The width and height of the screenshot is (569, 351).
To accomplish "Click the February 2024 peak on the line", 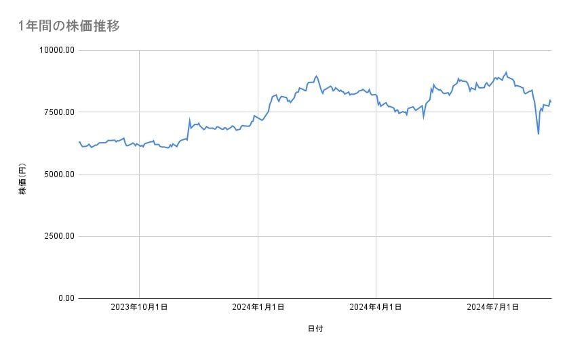I will pyautogui.click(x=317, y=76).
